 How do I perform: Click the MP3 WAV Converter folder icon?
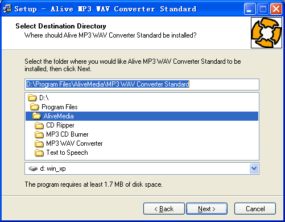(39, 143)
